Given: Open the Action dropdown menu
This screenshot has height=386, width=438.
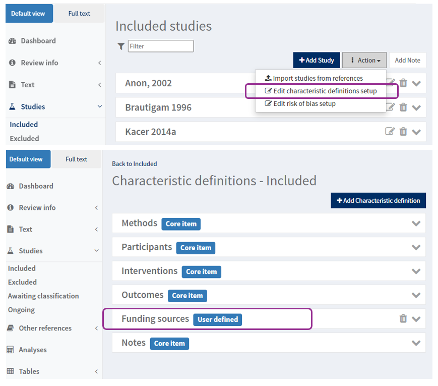Looking at the screenshot, I should point(364,61).
